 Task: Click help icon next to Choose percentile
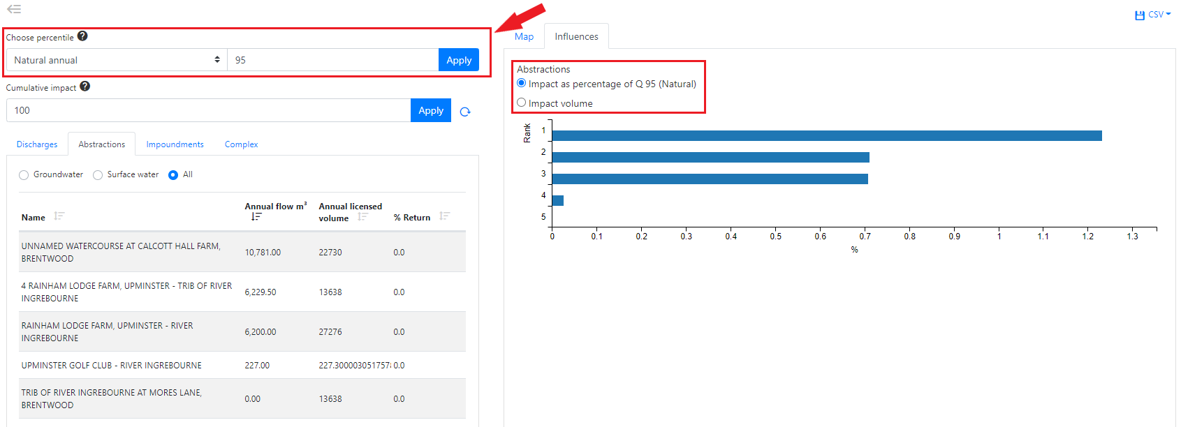82,36
